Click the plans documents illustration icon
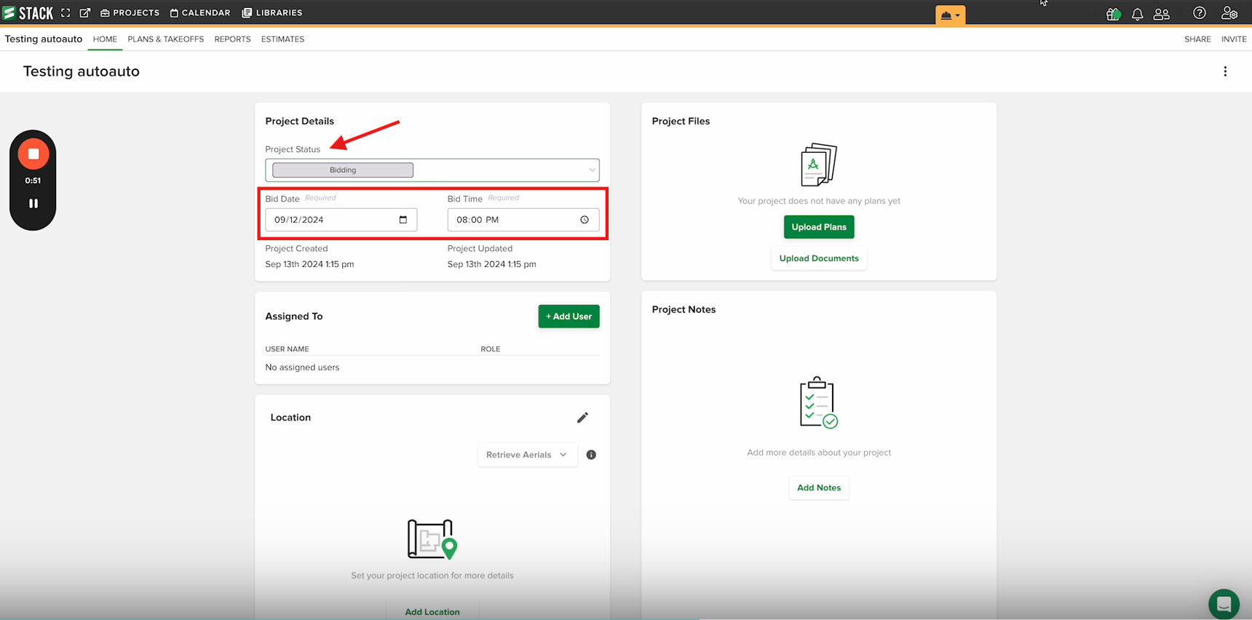This screenshot has width=1252, height=620. [819, 164]
